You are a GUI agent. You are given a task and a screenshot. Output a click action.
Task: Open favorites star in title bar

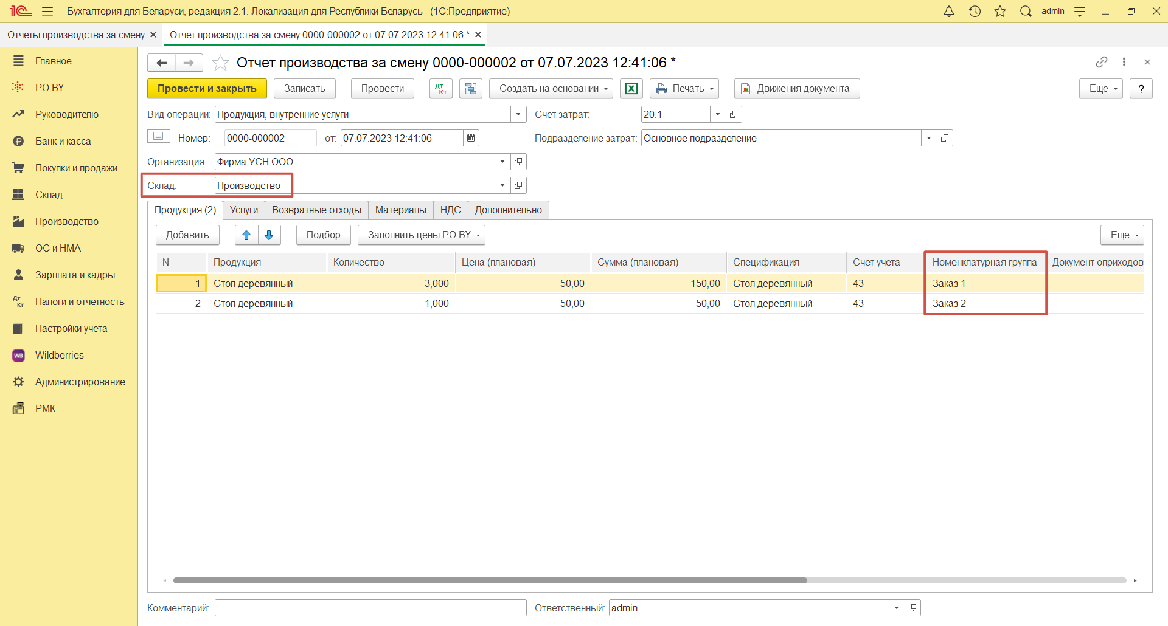pos(1000,11)
